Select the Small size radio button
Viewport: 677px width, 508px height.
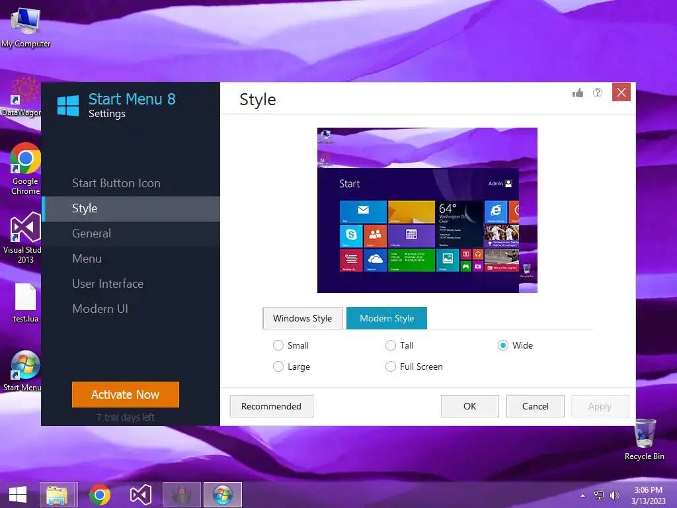(278, 345)
